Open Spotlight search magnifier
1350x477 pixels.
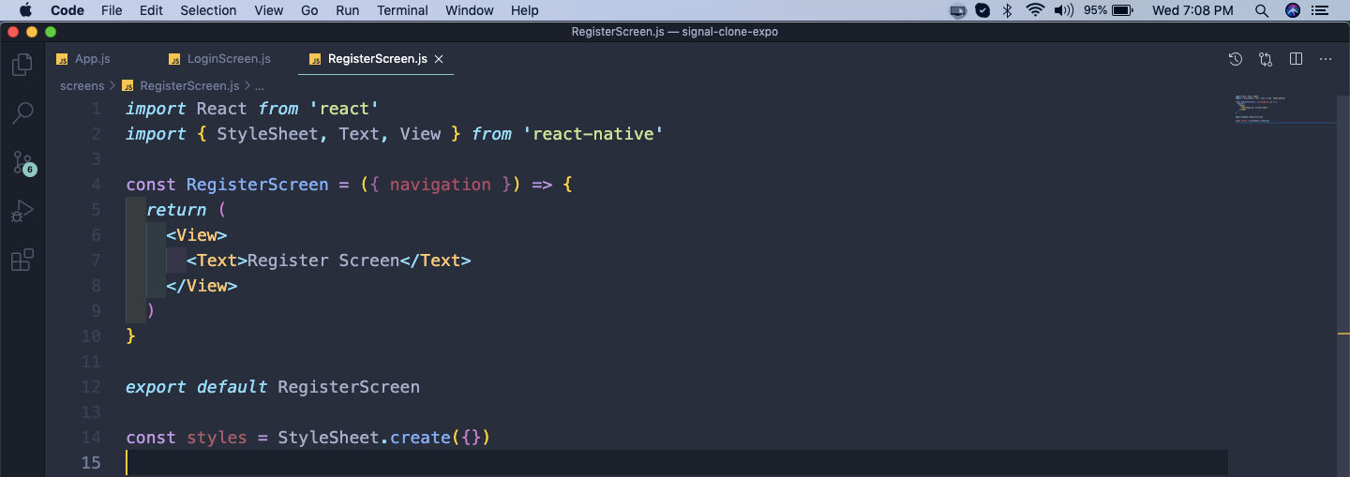click(x=1262, y=10)
